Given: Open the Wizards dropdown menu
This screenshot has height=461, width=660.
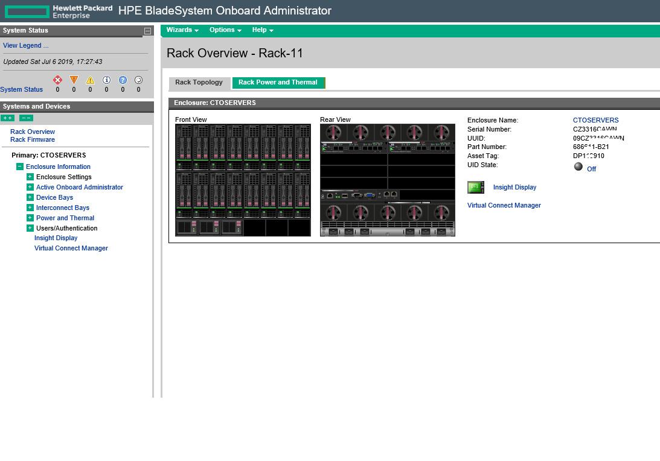Looking at the screenshot, I should click(182, 30).
